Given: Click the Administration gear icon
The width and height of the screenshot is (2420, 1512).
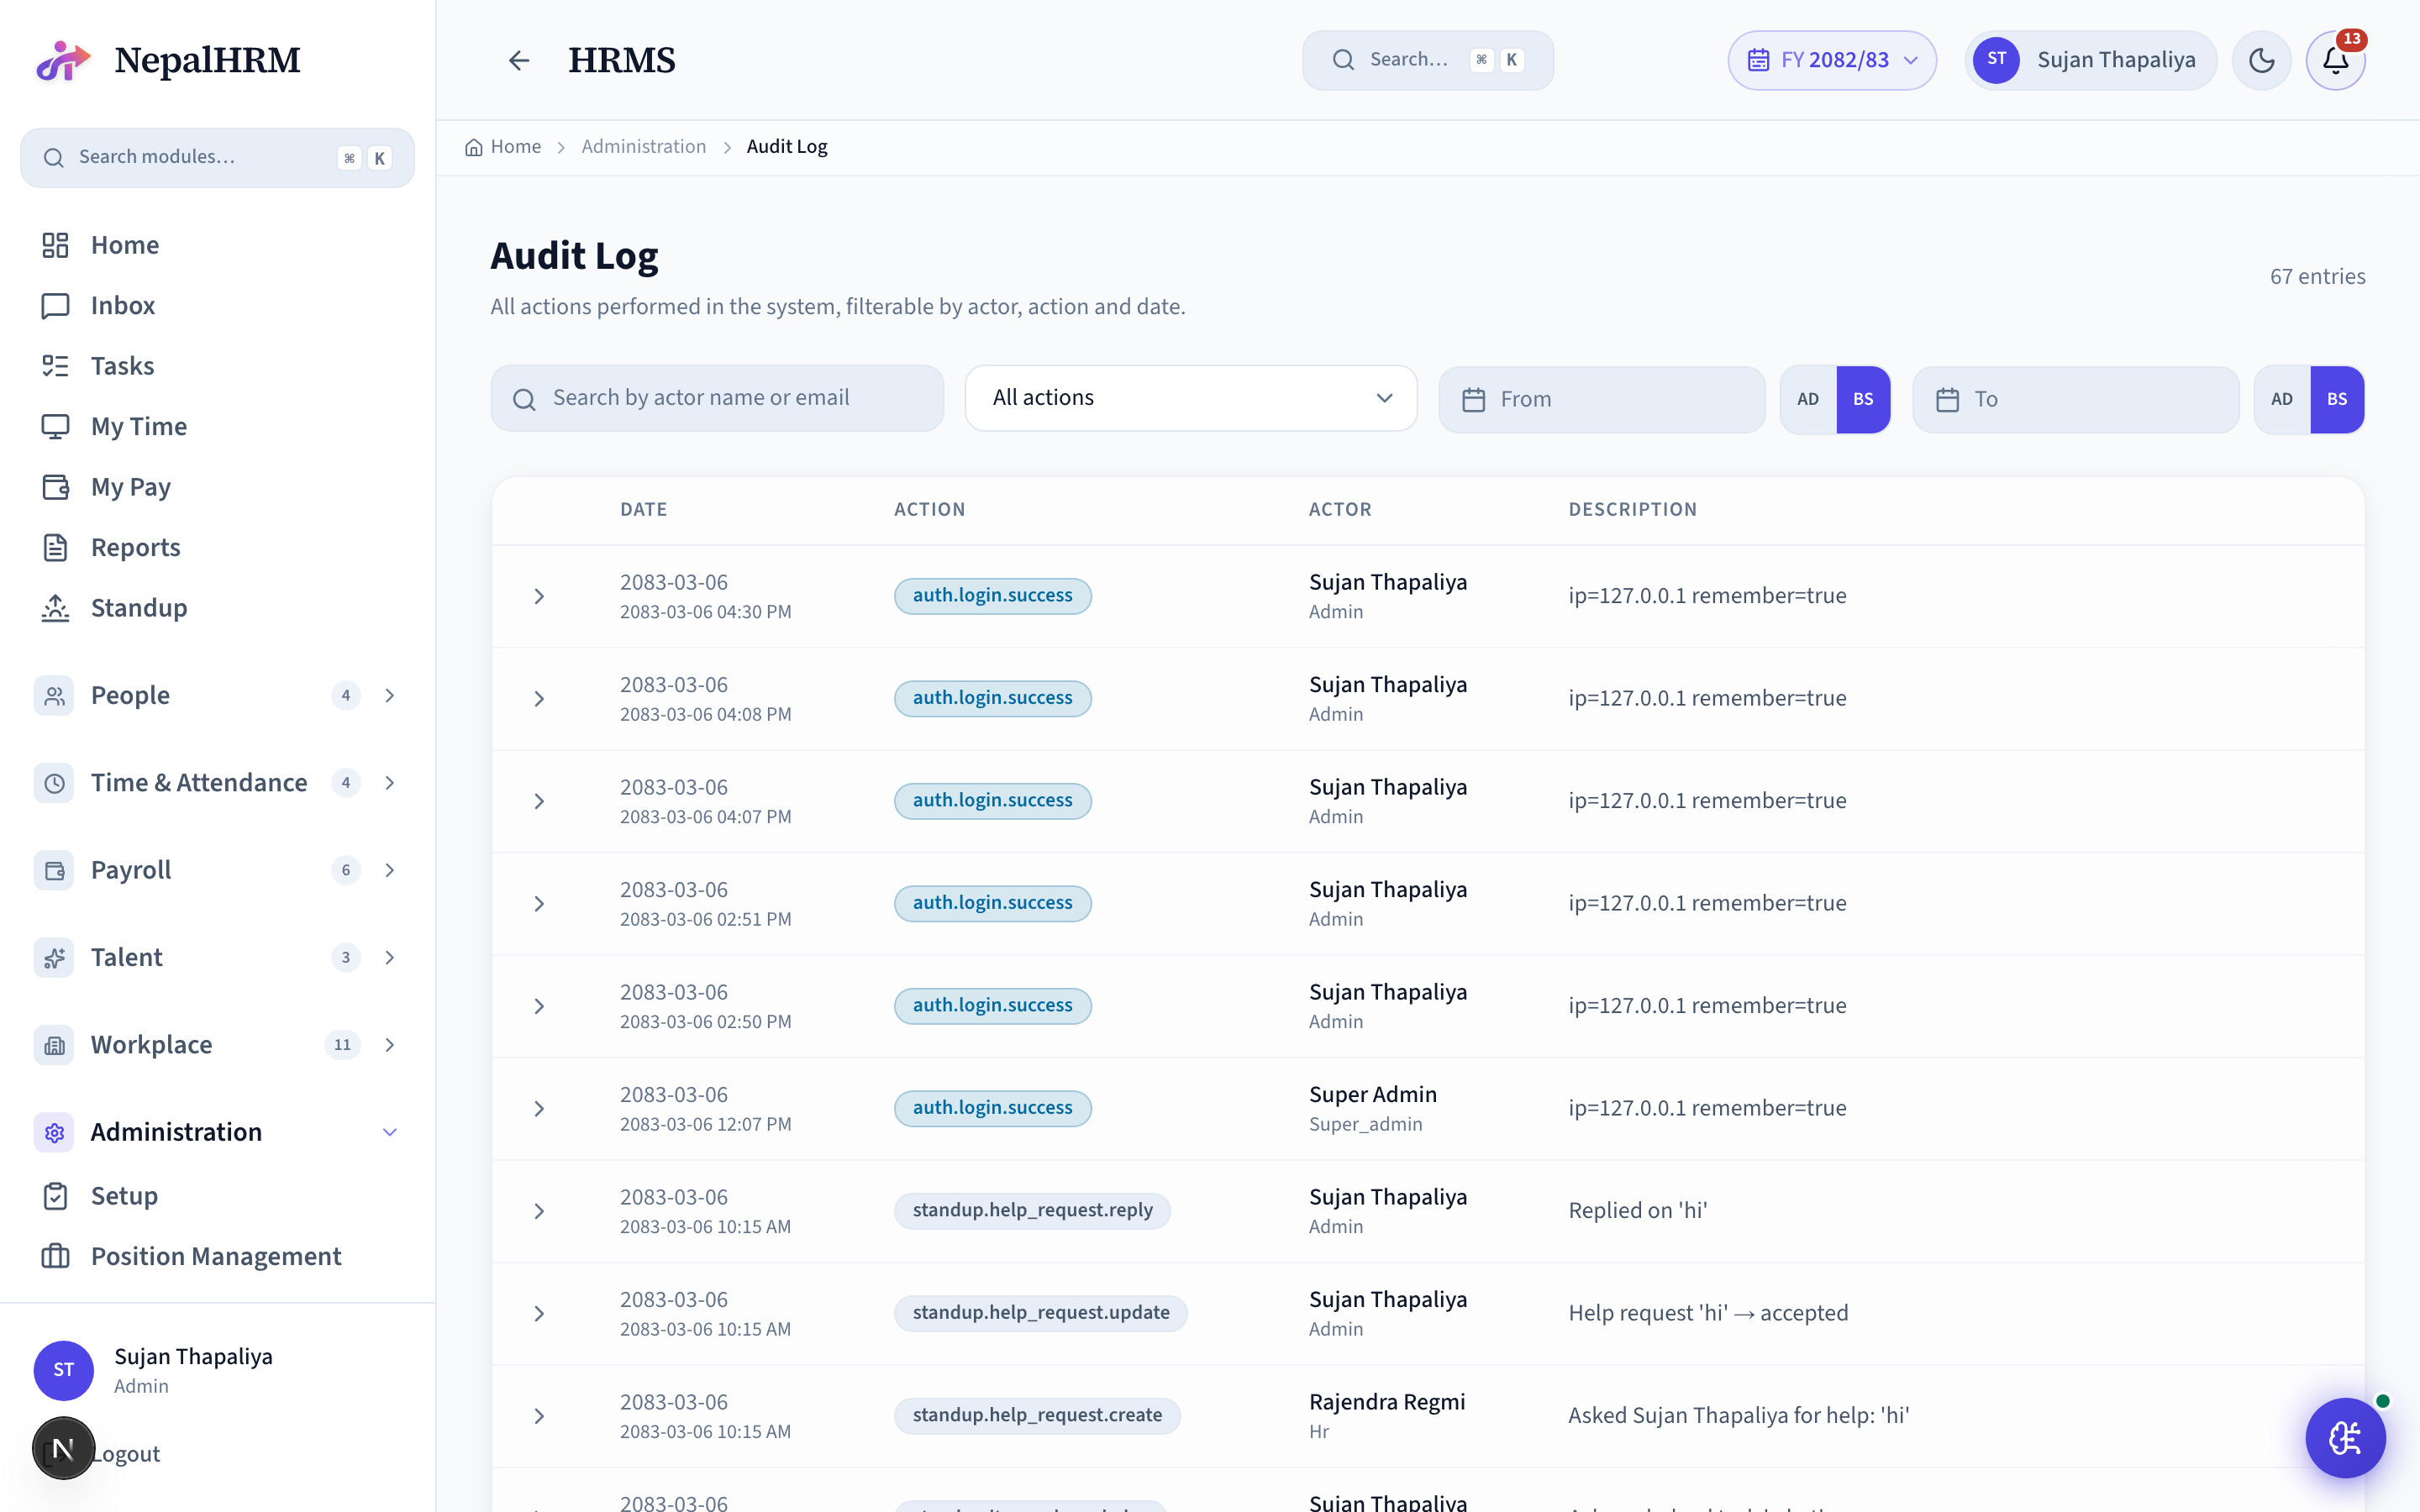Looking at the screenshot, I should point(54,1132).
